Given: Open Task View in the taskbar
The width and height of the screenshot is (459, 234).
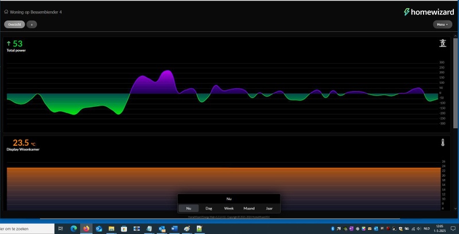Looking at the screenshot, I should tap(61, 228).
